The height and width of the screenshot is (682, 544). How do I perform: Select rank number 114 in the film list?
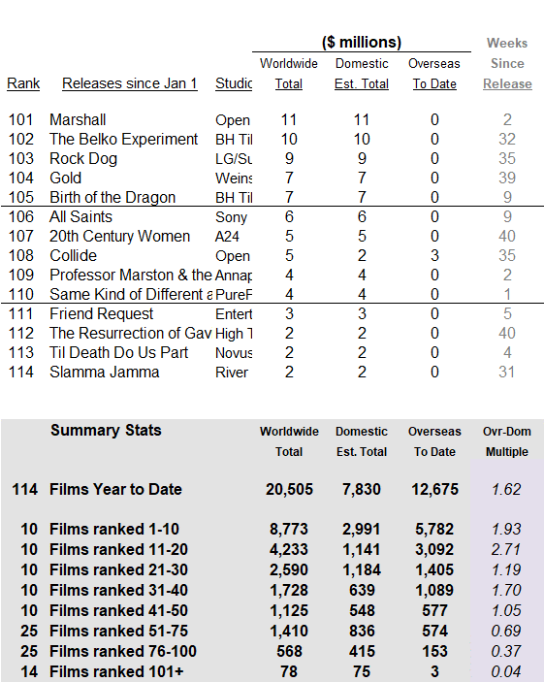tap(21, 372)
